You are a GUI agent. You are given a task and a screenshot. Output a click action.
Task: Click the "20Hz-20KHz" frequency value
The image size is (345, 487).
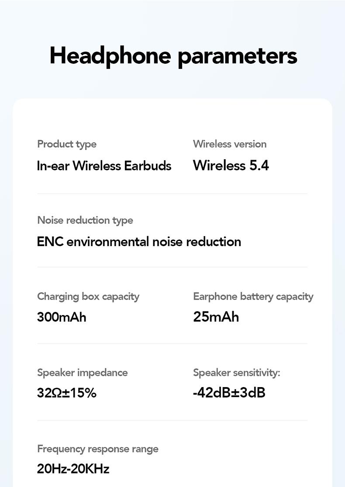click(x=73, y=469)
